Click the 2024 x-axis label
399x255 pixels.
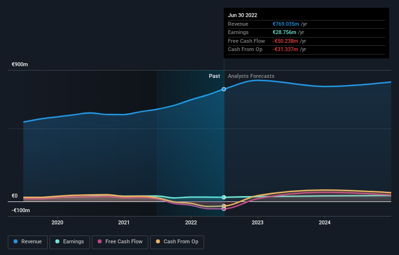[325, 222]
